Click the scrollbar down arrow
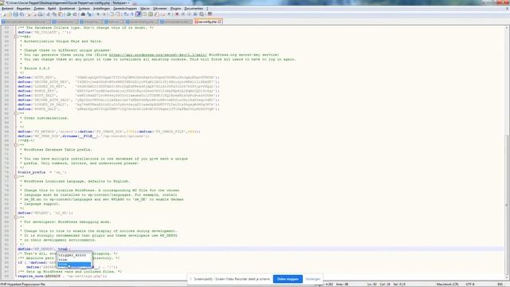Screen dimensions: 510x287 (x=507, y=277)
